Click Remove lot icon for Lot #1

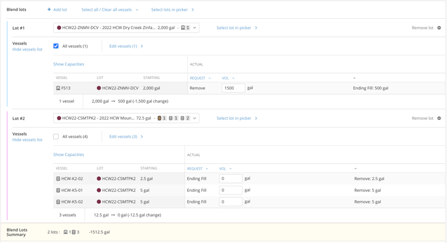coord(439,28)
